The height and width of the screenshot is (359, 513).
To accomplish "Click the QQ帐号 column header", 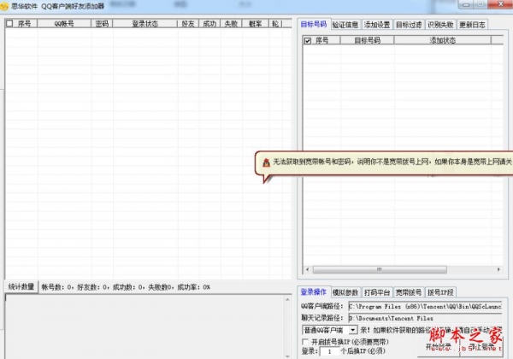I will 64,24.
